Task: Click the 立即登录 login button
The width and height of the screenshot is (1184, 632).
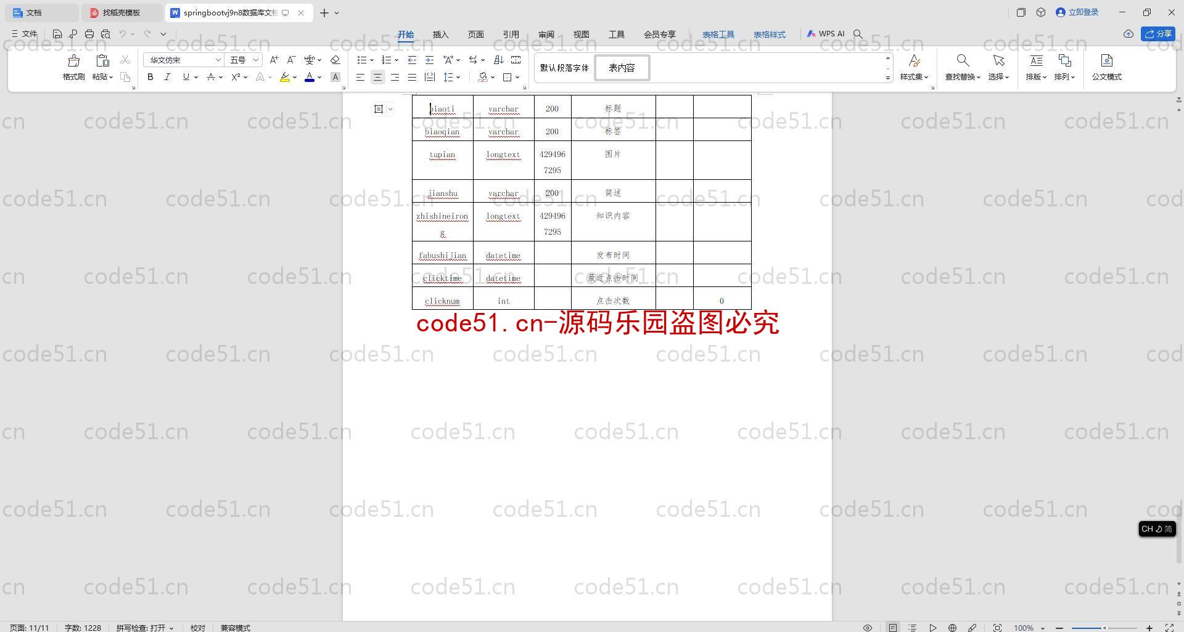Action: coord(1077,12)
